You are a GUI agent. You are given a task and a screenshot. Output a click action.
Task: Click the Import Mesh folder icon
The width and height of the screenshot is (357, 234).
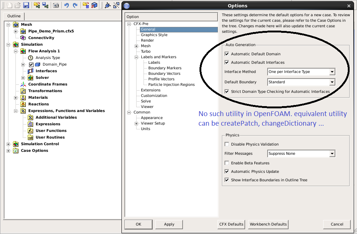[86, 5]
